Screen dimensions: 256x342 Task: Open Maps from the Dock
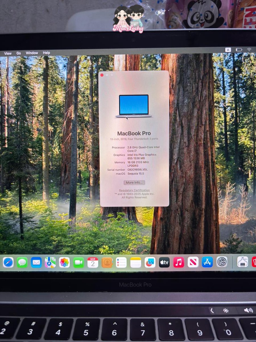pos(50,262)
